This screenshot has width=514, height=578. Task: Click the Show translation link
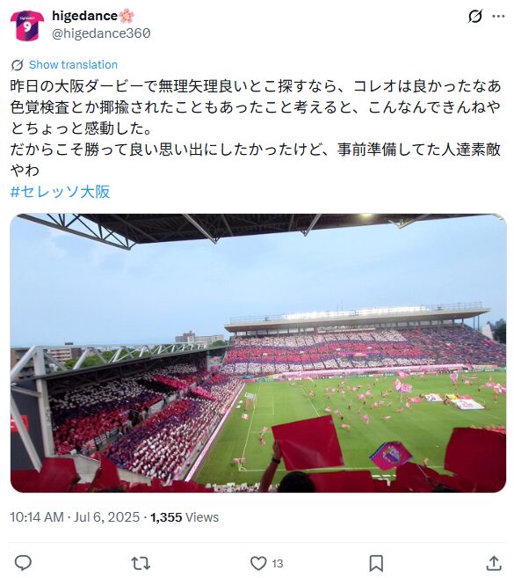pyautogui.click(x=73, y=64)
